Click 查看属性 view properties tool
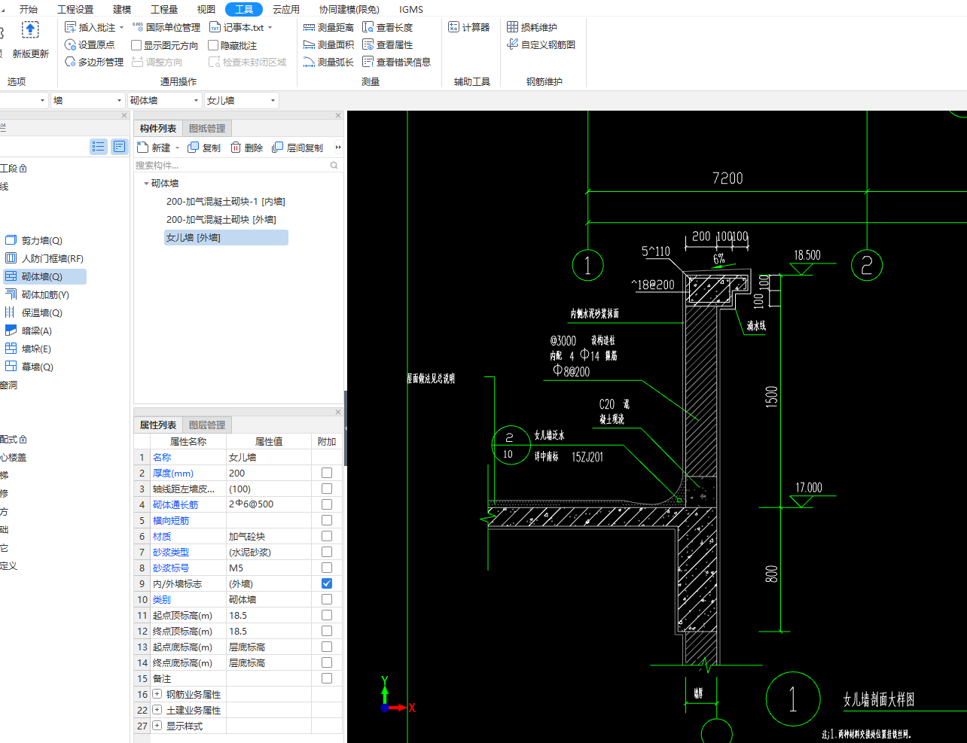Viewport: 967px width, 743px height. [x=388, y=45]
